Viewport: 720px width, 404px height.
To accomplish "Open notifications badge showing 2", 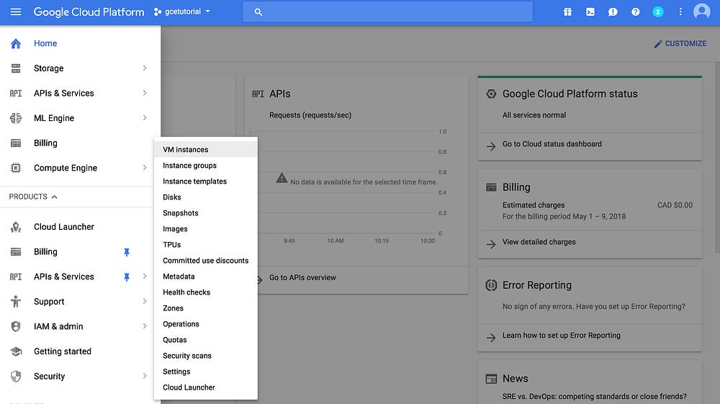I will [657, 12].
